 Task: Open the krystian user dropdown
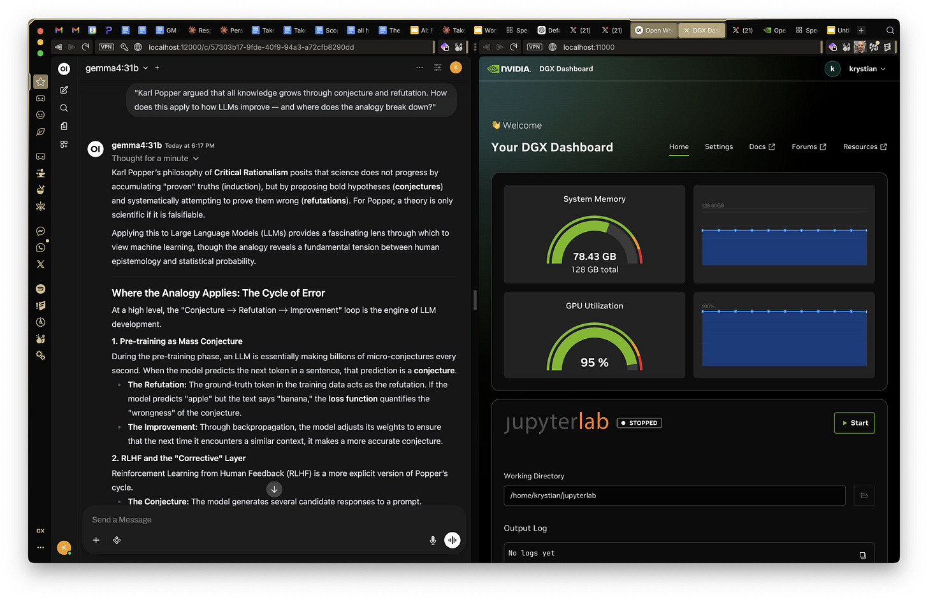coord(867,69)
